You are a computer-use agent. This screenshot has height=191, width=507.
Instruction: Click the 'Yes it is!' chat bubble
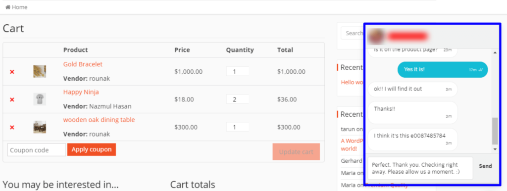point(442,69)
